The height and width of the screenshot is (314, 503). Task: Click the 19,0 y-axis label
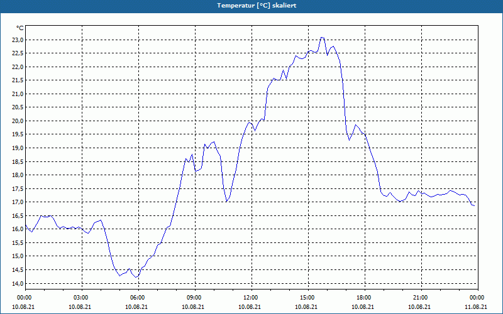[18, 148]
